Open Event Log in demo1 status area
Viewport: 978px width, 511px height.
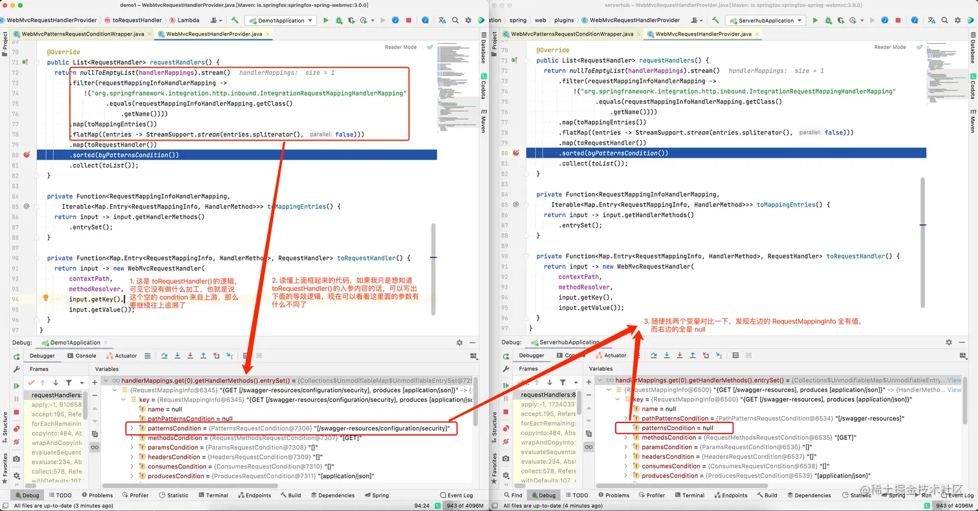tap(455, 495)
